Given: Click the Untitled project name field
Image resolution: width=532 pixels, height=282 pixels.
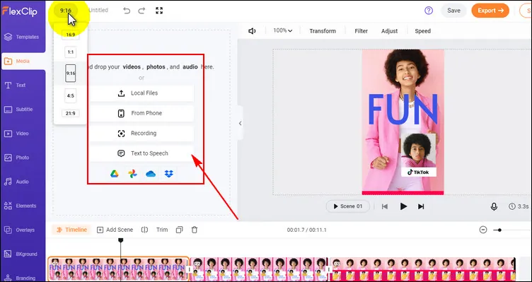Looking at the screenshot, I should pos(98,11).
